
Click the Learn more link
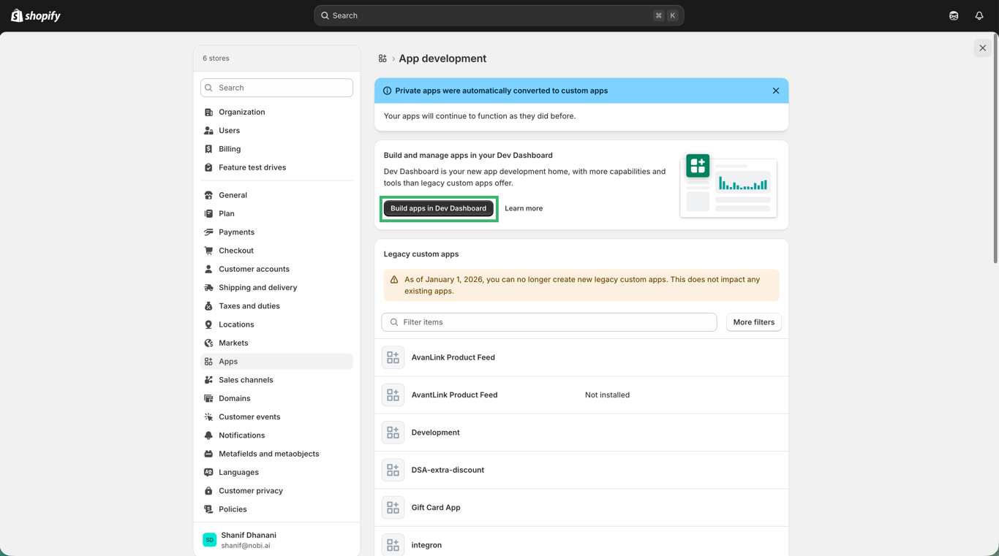point(524,208)
